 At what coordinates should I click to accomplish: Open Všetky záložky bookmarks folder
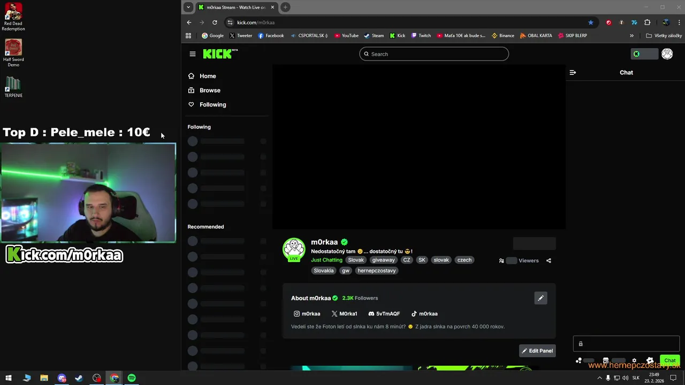click(x=664, y=36)
